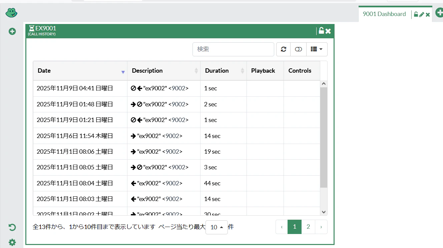This screenshot has width=443, height=248.
Task: Click the incoming arrow icon in the 08:04 row
Action: (133, 183)
